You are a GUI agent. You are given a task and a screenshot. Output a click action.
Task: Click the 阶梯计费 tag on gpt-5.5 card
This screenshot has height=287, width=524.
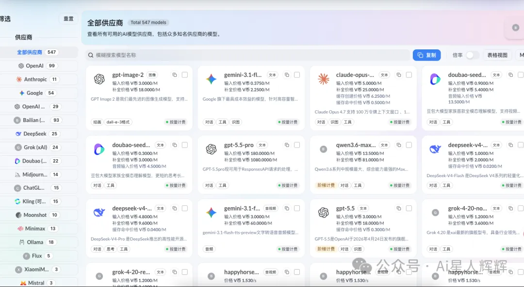(326, 249)
